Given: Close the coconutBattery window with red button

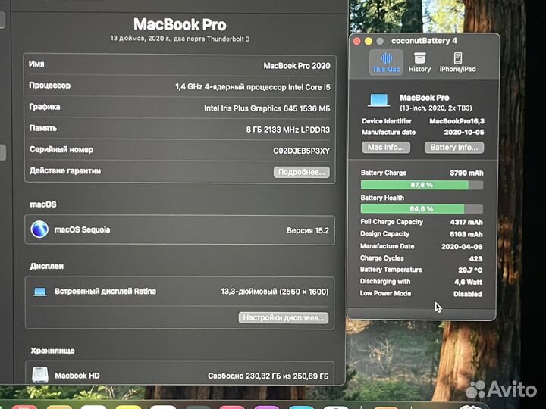Looking at the screenshot, I should [357, 41].
